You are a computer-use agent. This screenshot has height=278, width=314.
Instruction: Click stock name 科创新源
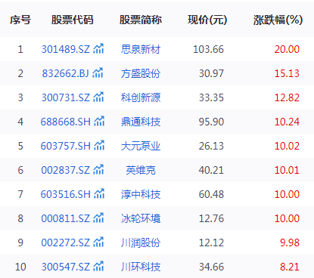[141, 97]
